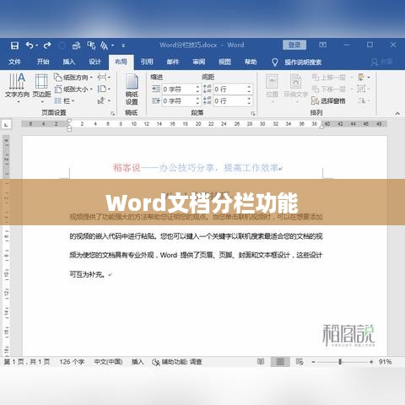Switch to the Help (帮助) tab

(251, 62)
